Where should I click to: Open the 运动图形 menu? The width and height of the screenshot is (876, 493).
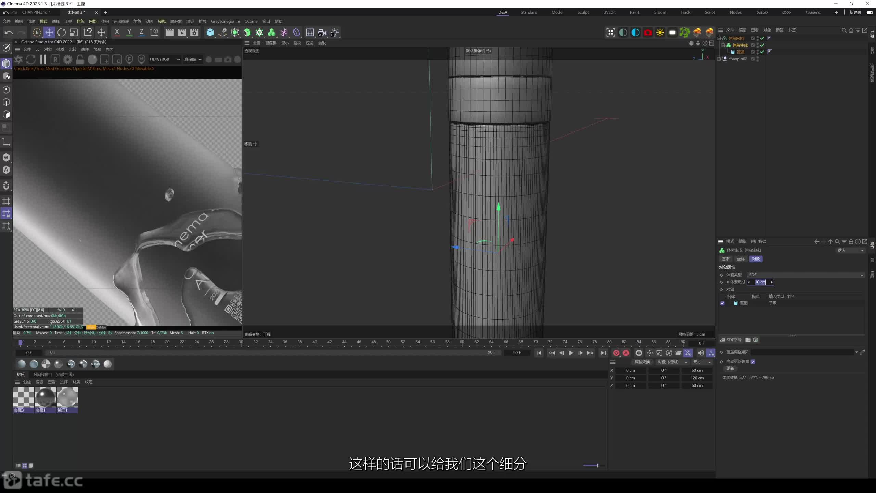pyautogui.click(x=121, y=21)
